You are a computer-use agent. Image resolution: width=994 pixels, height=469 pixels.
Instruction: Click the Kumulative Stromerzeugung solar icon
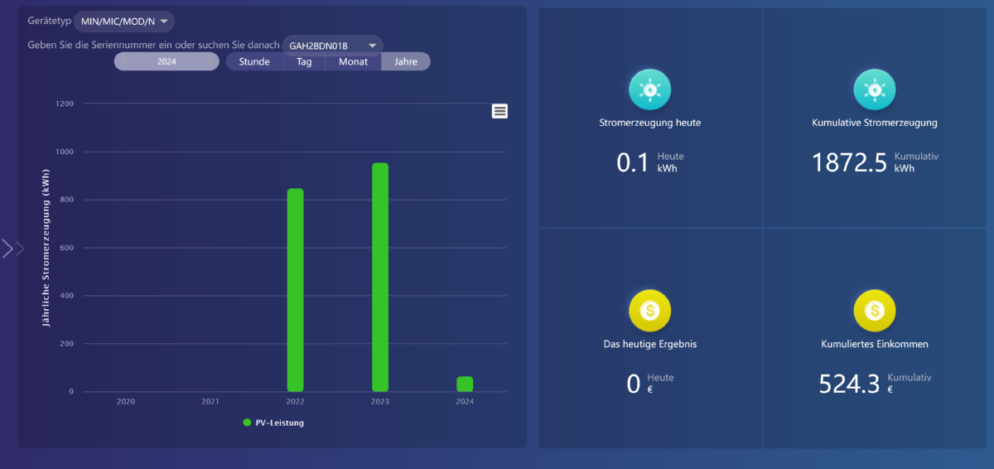point(875,89)
